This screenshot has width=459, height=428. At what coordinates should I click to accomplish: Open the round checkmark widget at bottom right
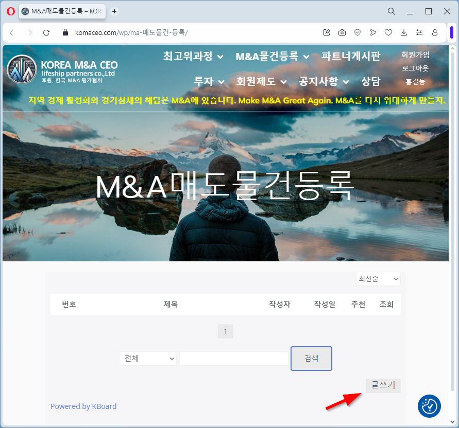428,406
